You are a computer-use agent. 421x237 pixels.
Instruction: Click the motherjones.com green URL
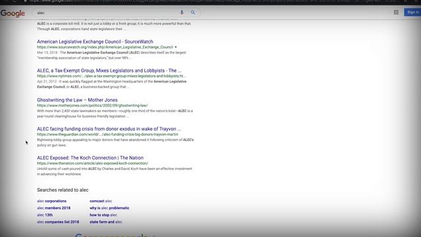click(x=92, y=105)
